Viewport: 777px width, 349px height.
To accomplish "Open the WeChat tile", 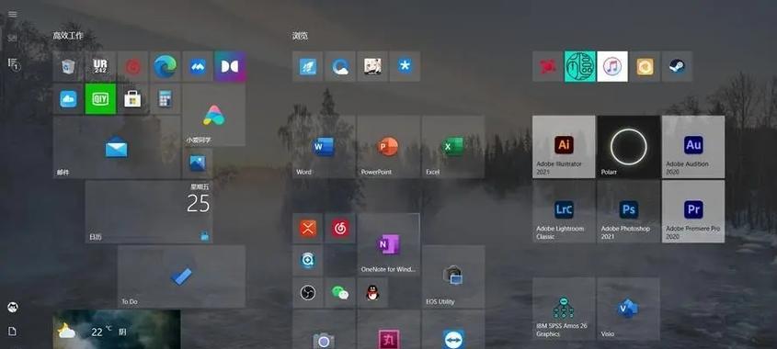I will (x=340, y=293).
